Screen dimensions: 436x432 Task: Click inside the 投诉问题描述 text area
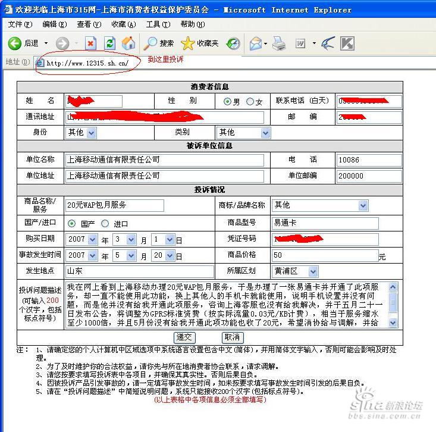pos(227,305)
